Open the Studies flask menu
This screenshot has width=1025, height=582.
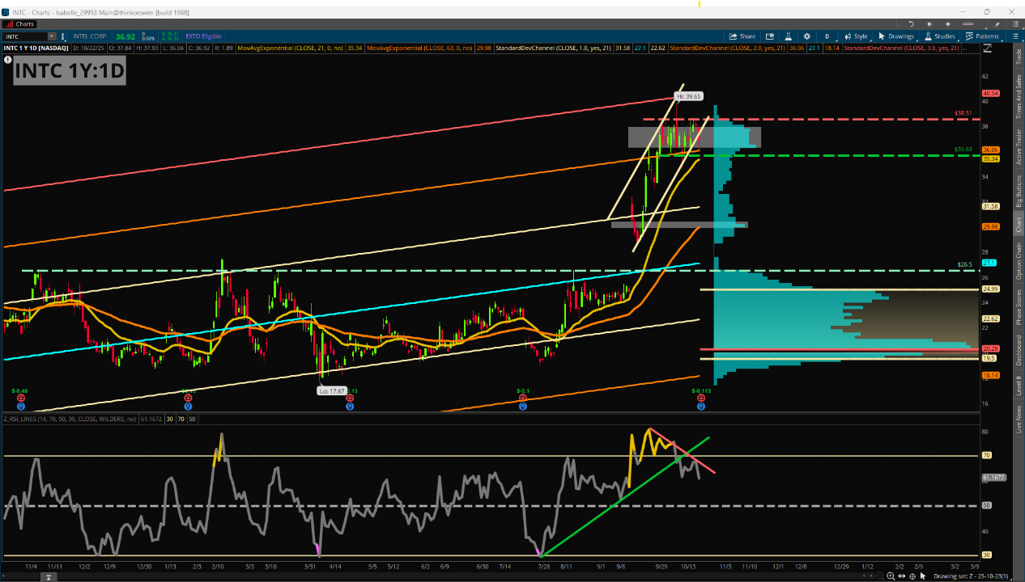[x=939, y=36]
